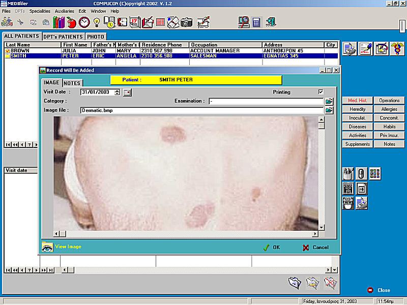Click the red clock toolbar icon
Screen dimensions: 407x305
84,22
